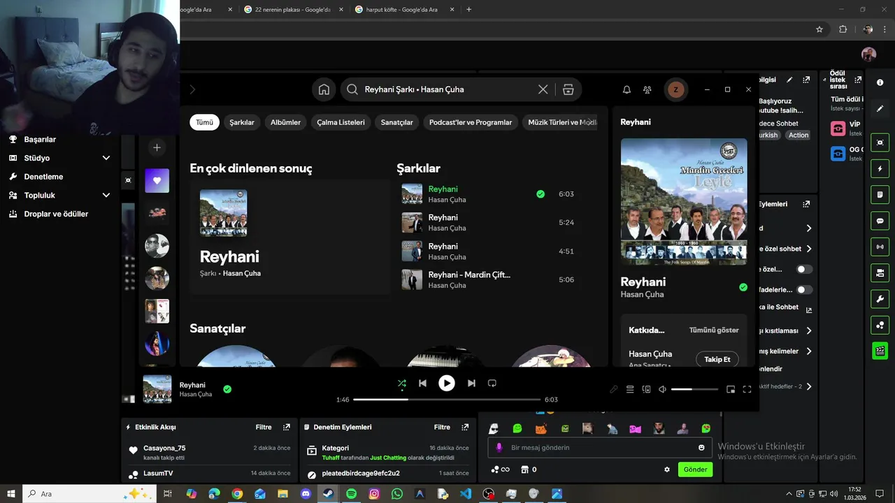Open the Spotify queue icon
Screen dimensions: 895x503
tap(630, 389)
